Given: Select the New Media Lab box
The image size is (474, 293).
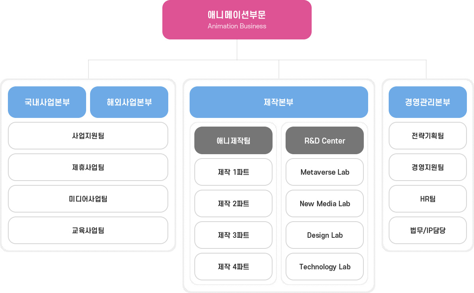Looking at the screenshot, I should pyautogui.click(x=325, y=203).
